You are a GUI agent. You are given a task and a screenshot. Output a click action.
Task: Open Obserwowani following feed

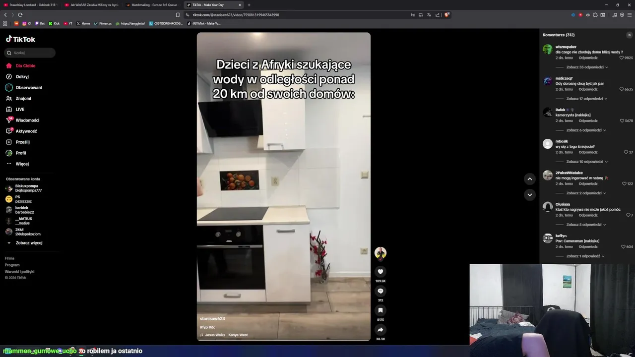pos(24,88)
